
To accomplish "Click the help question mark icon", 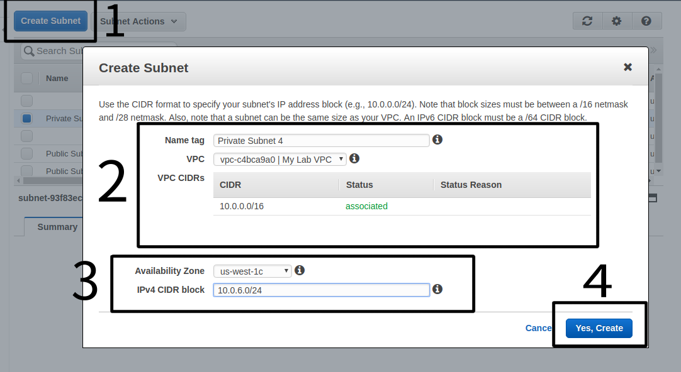I will [x=646, y=21].
